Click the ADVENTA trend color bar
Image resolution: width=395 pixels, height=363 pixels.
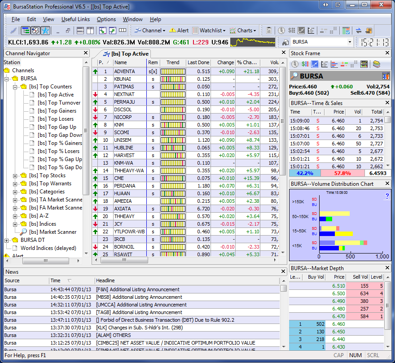[x=173, y=71]
